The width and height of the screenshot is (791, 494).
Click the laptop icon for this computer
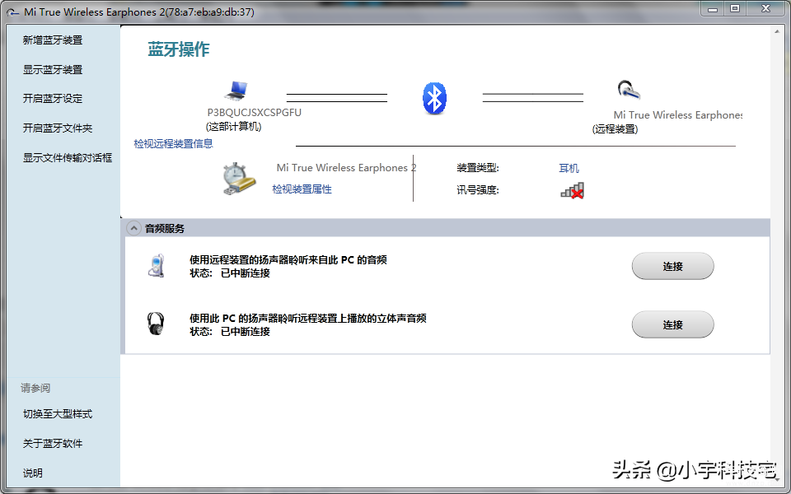click(x=236, y=91)
